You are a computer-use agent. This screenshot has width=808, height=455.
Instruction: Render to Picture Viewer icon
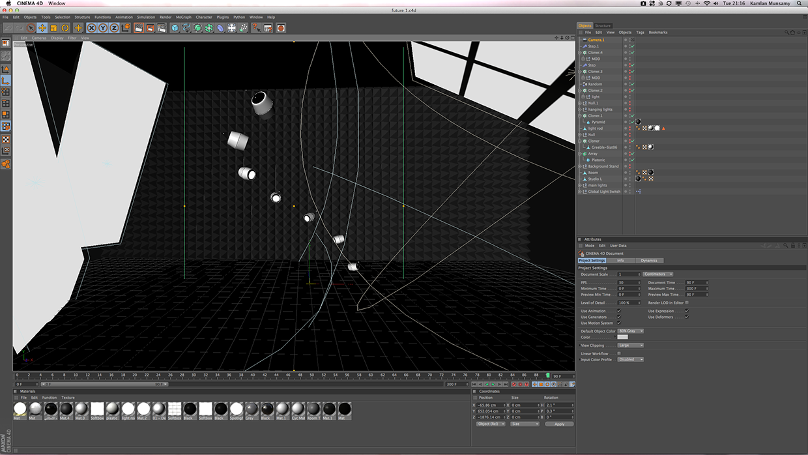(150, 28)
